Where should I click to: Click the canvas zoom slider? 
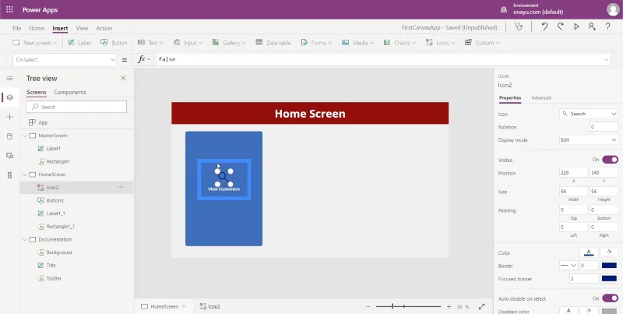coord(408,306)
